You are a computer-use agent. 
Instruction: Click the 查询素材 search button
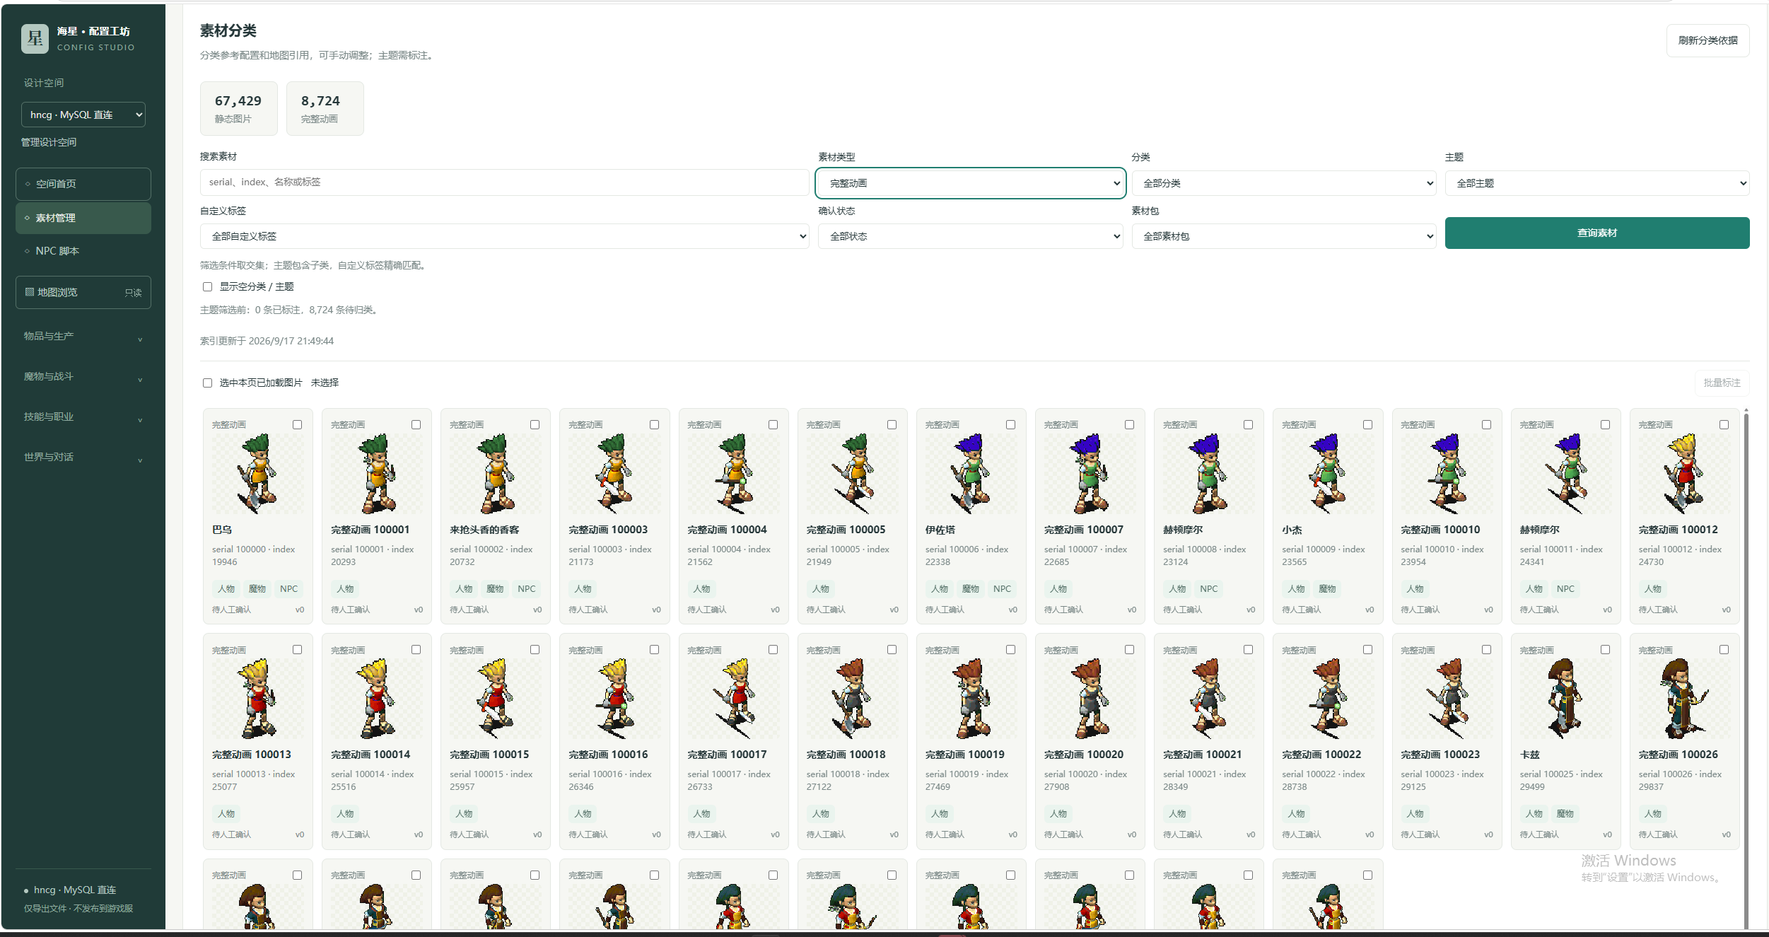[x=1597, y=233]
